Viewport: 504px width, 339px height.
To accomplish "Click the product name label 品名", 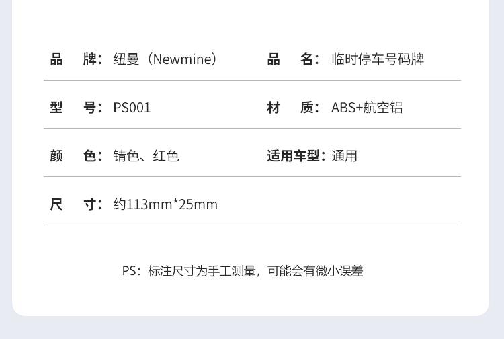I will 293,59.
